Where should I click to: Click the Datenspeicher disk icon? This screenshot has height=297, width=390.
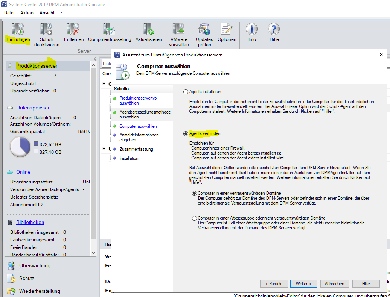coord(10,108)
